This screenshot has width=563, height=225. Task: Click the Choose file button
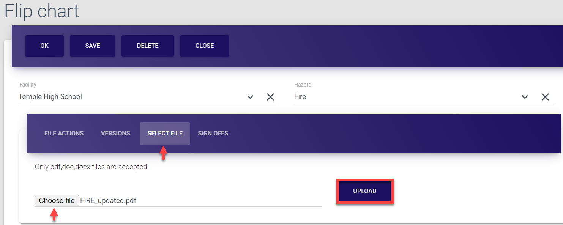click(57, 201)
